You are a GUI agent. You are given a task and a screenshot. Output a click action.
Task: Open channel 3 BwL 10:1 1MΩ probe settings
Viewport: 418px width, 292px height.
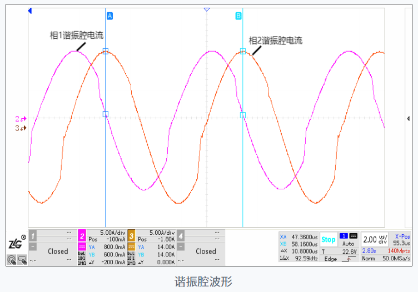tap(131, 258)
